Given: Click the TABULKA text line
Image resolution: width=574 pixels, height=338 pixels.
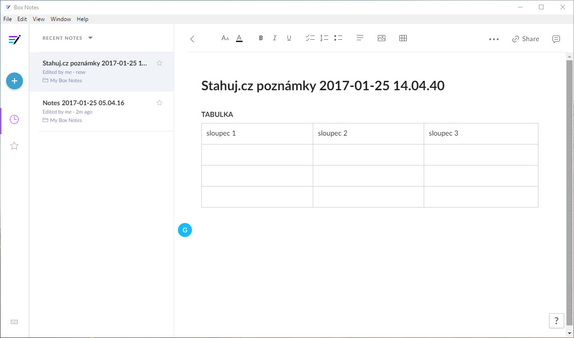Looking at the screenshot, I should (217, 115).
